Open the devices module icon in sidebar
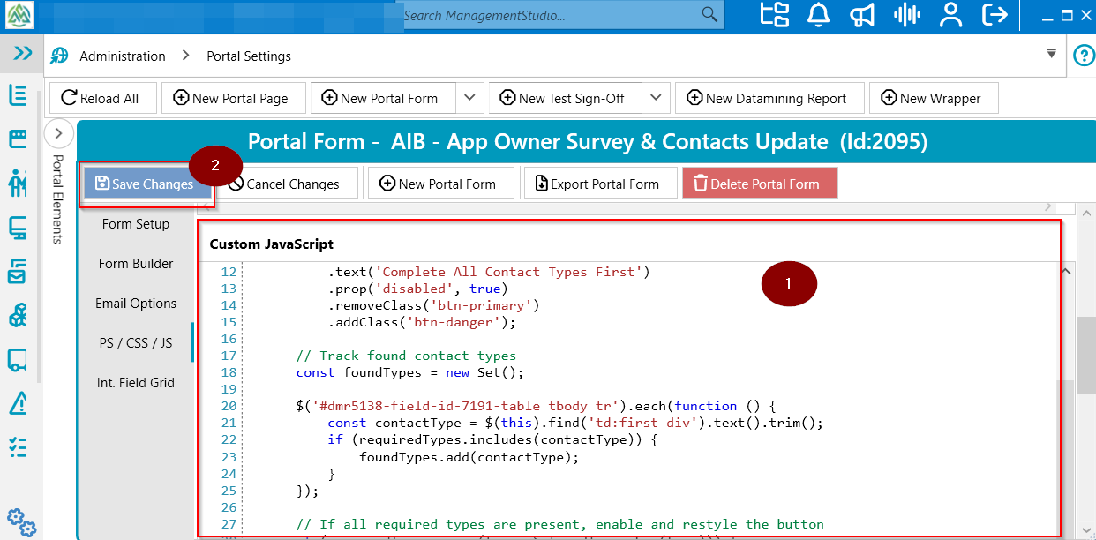 click(17, 229)
